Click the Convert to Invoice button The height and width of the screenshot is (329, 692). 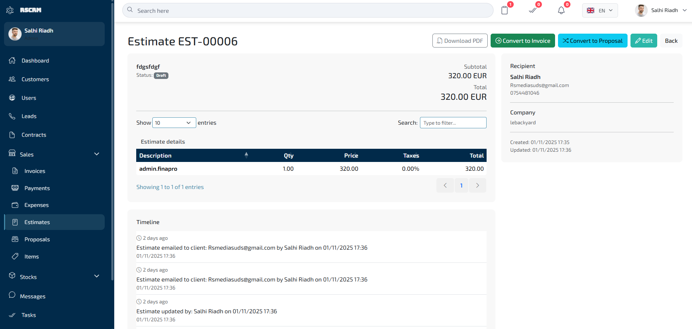click(522, 41)
